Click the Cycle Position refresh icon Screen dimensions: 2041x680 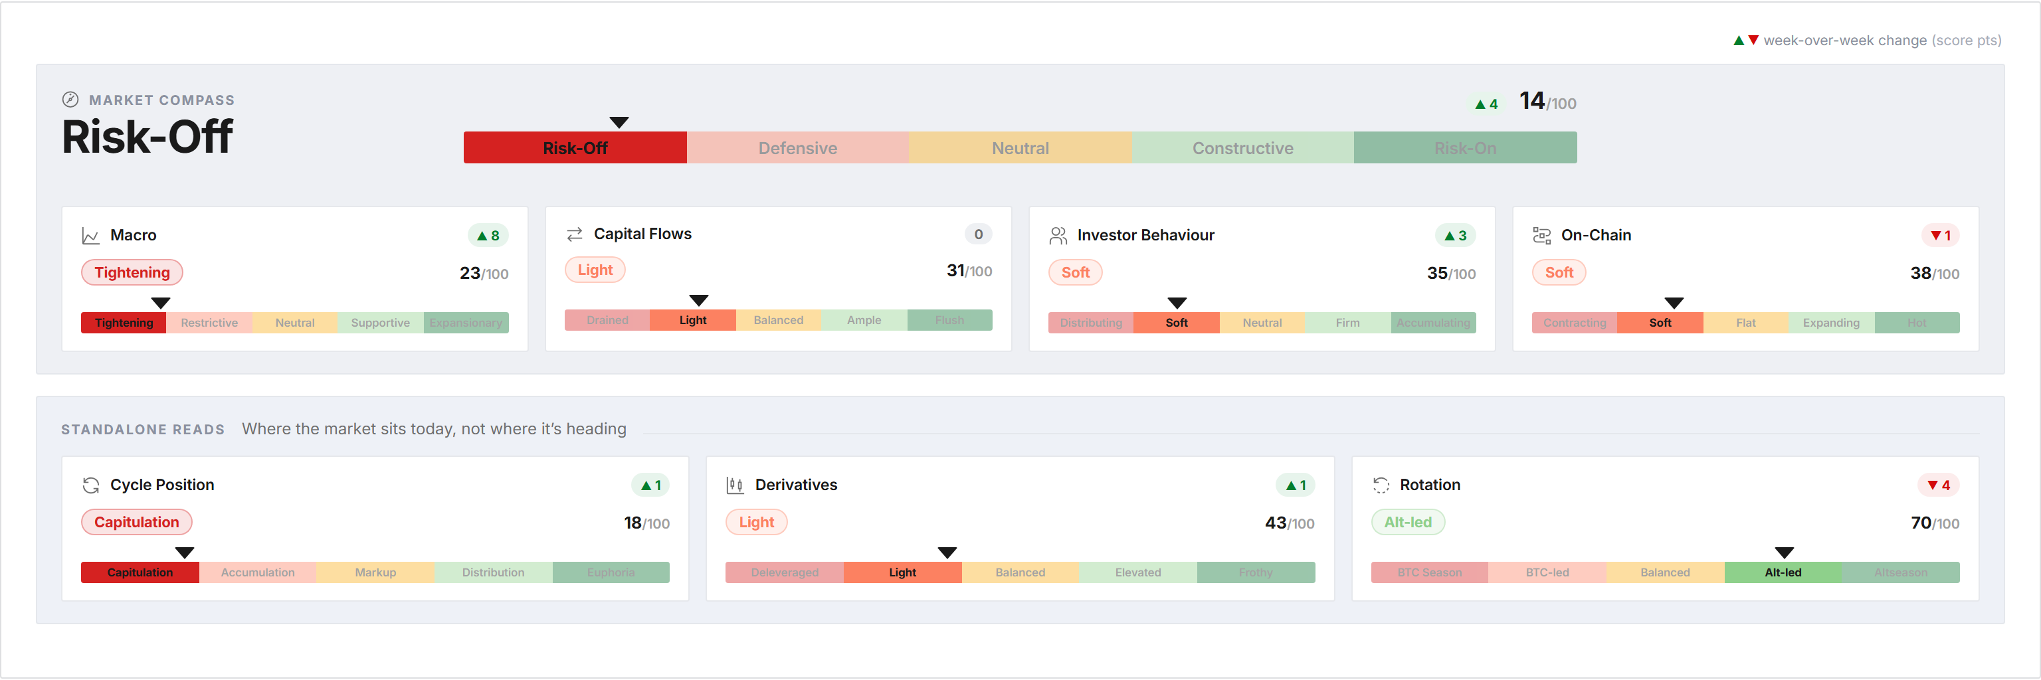tap(90, 485)
